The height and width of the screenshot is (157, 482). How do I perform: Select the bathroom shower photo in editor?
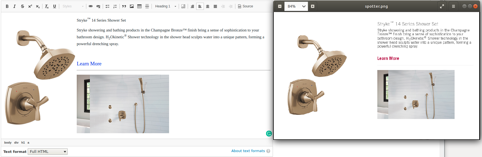pos(123,104)
